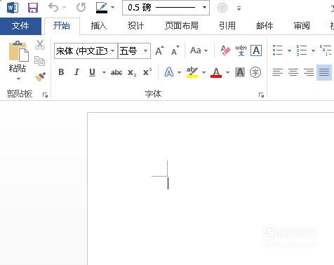334x265 pixels.
Task: Switch to the 插入 tab
Action: [x=99, y=25]
